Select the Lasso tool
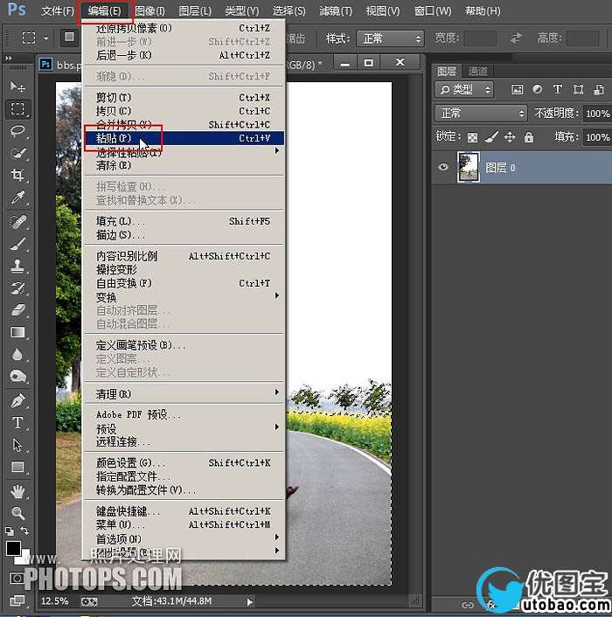612x617 pixels. tap(17, 130)
